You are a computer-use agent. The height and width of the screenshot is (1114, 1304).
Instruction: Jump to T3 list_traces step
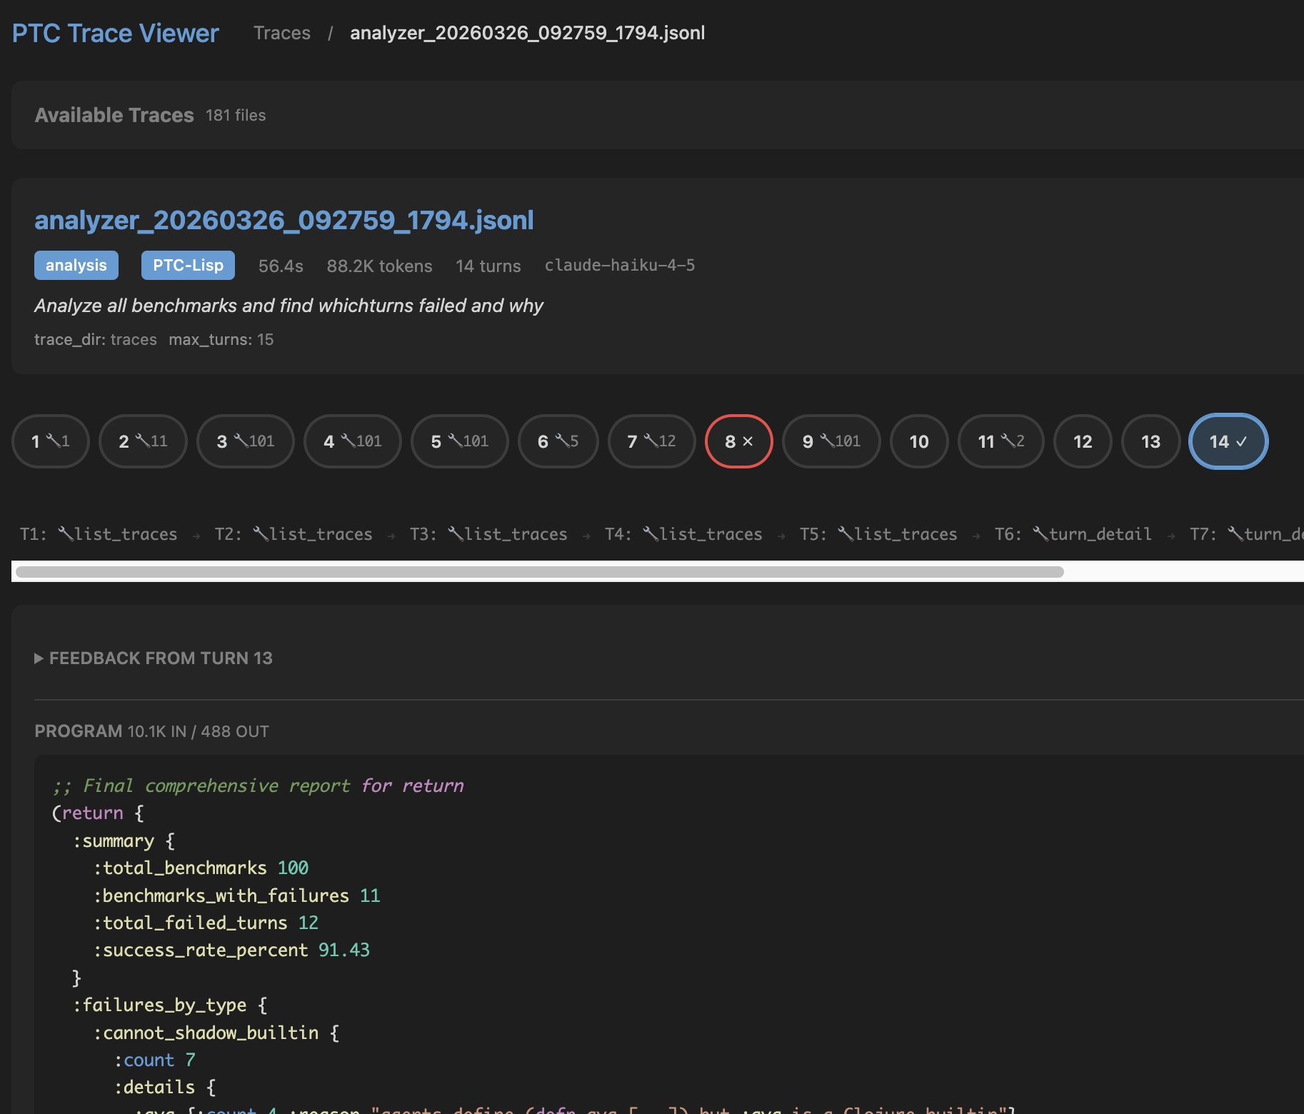point(488,534)
